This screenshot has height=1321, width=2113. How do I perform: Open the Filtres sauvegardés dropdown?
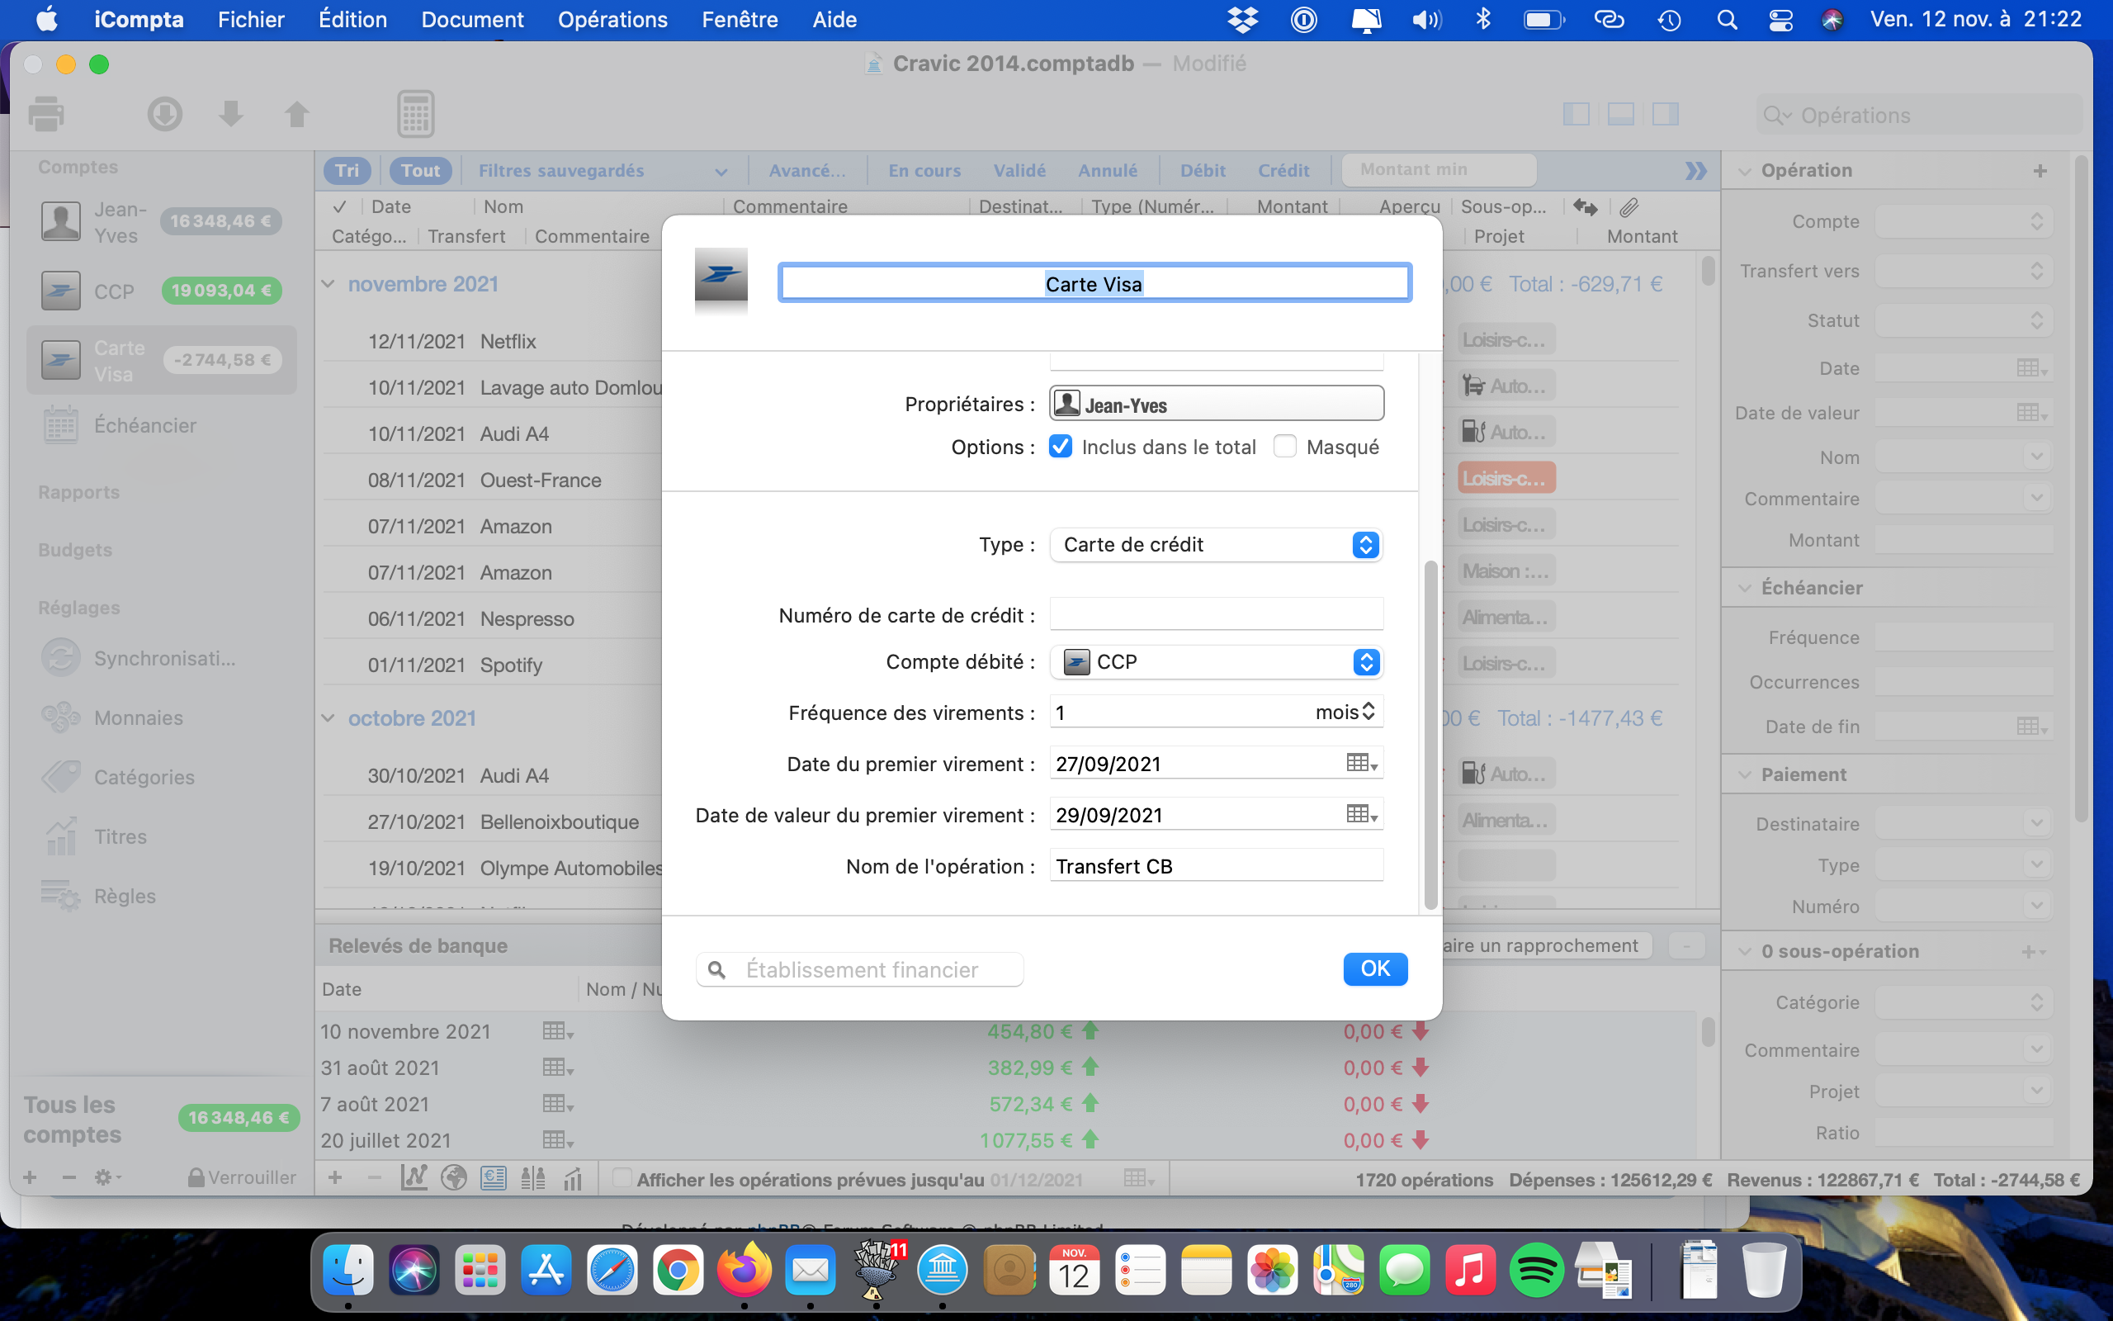pyautogui.click(x=602, y=170)
